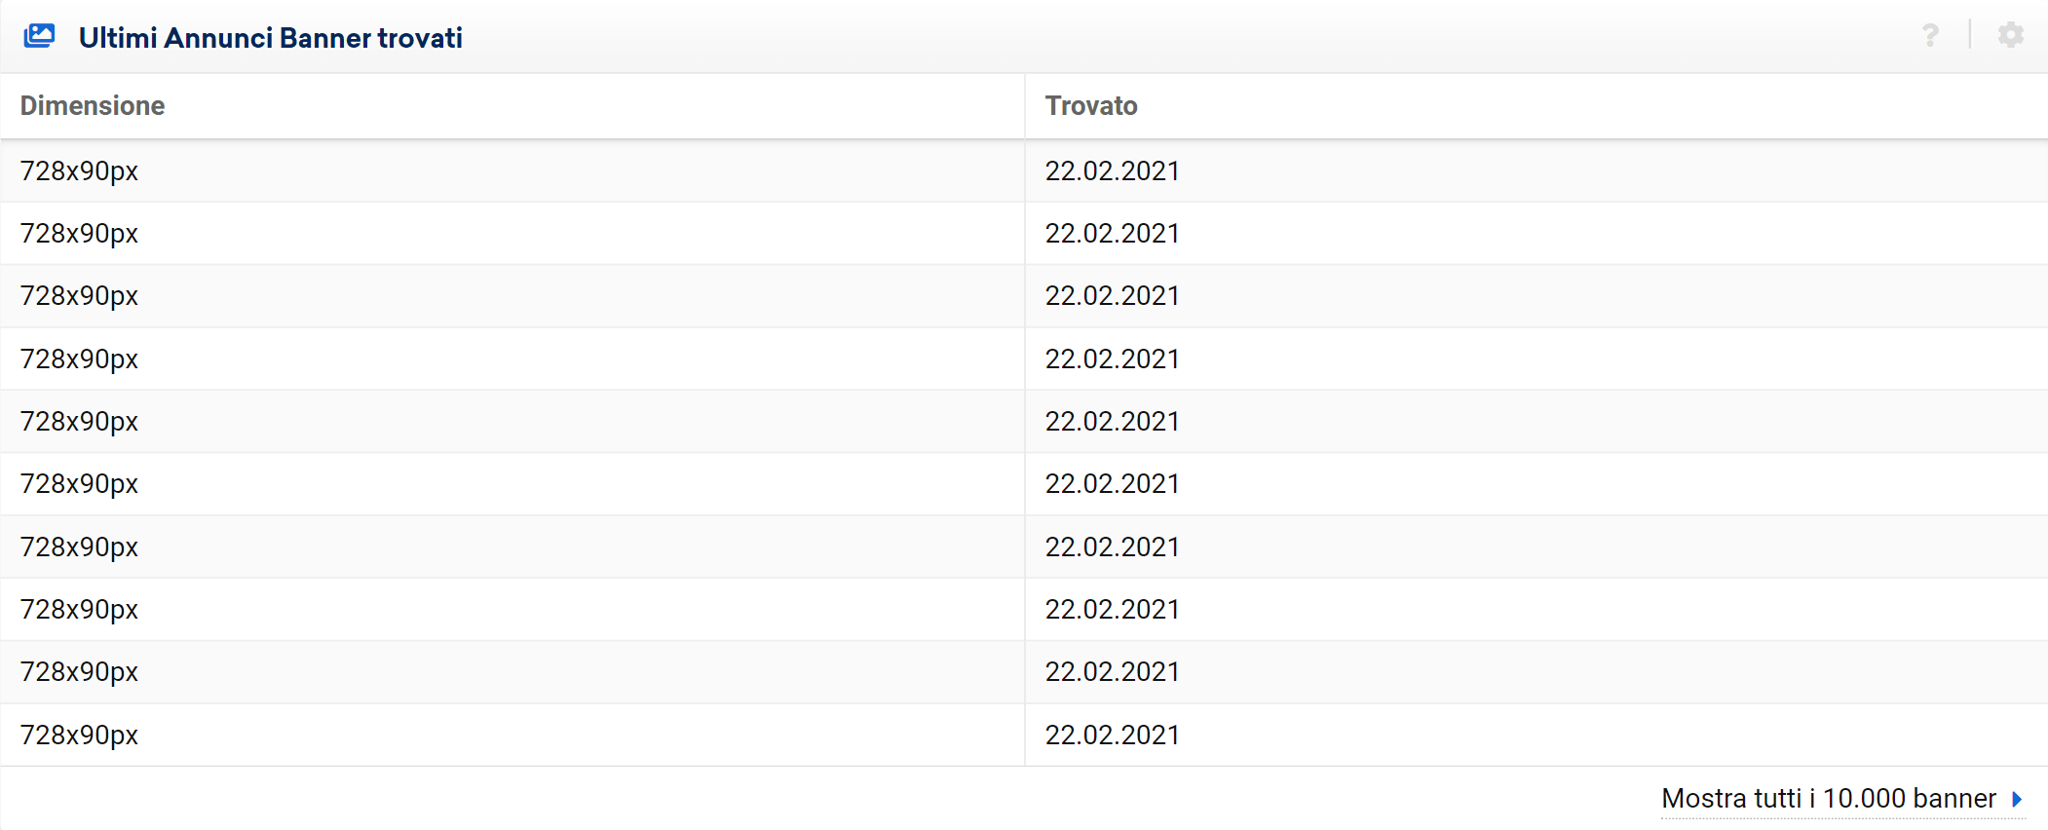Screen dimensions: 2048x830
Task: Open the settings gear icon
Action: (x=2010, y=35)
